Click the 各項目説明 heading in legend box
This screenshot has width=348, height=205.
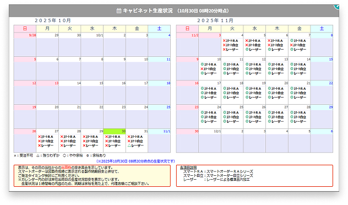coord(188,168)
